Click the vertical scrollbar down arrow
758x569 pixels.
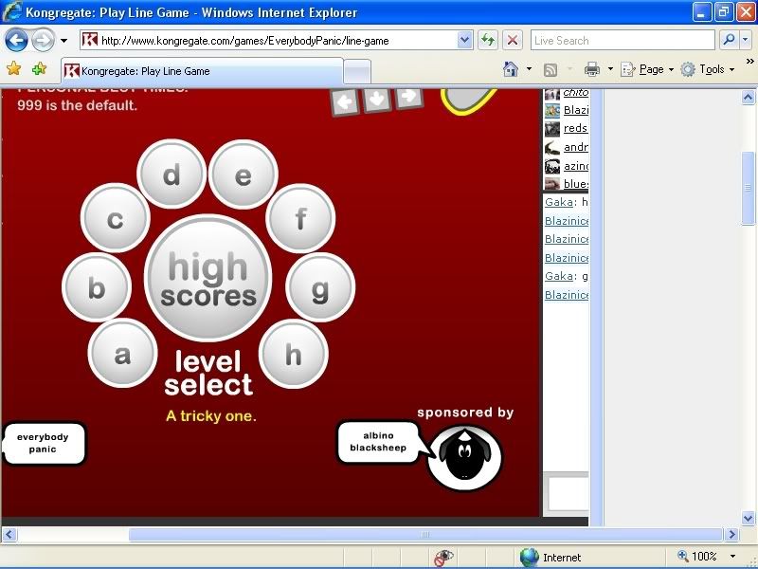(748, 518)
